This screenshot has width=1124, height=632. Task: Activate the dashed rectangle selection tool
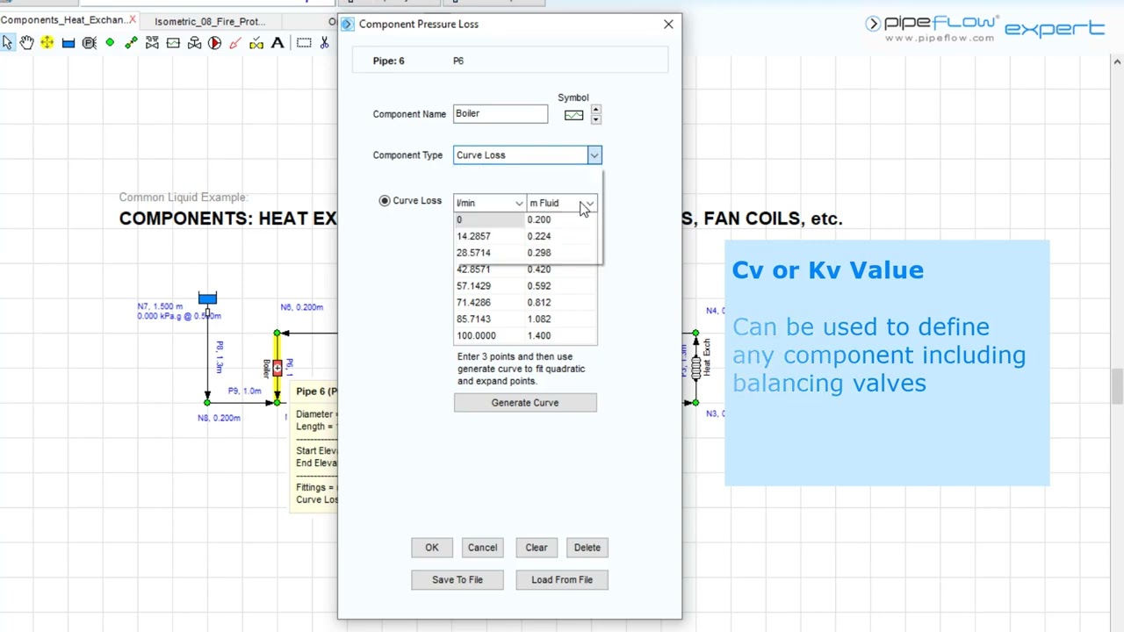tap(304, 42)
